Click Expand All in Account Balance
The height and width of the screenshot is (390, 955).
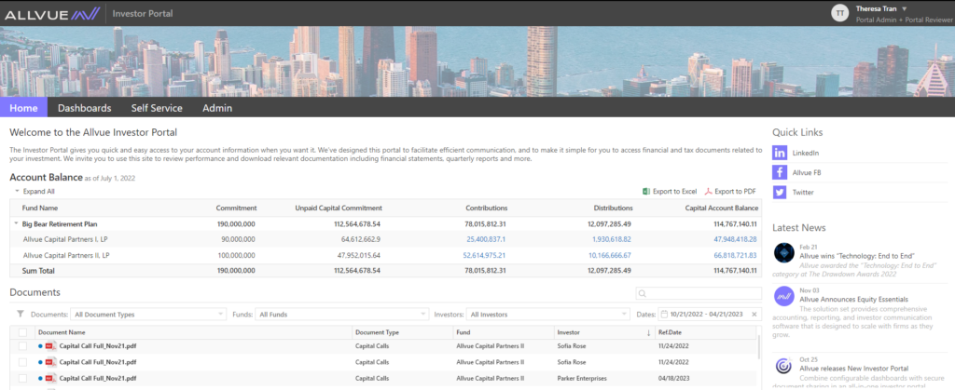click(x=38, y=192)
